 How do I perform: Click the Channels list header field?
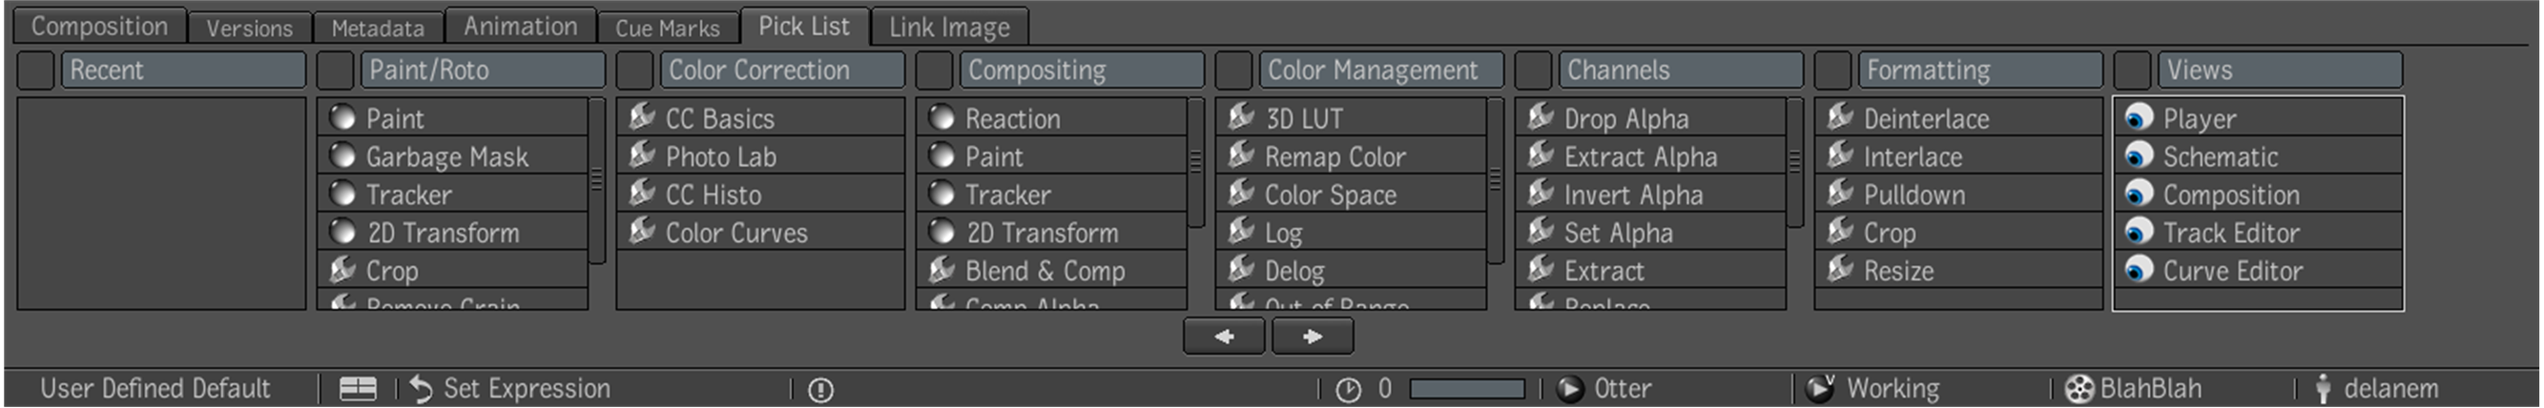pos(1681,71)
